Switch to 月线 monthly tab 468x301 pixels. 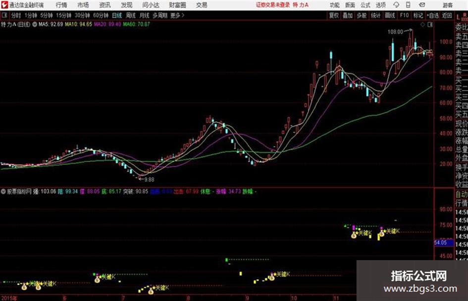click(x=145, y=15)
